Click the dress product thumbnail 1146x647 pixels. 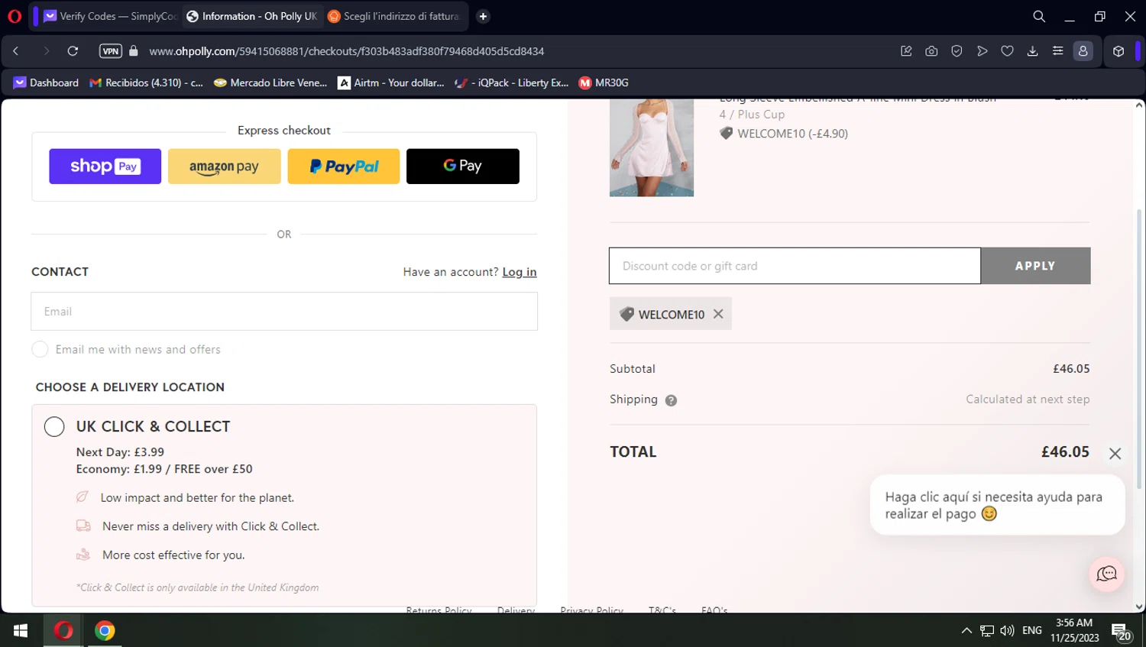[652, 147]
